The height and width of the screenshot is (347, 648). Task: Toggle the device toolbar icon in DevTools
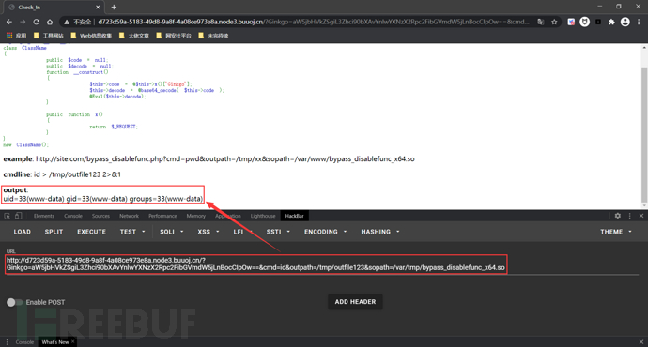[x=18, y=216]
